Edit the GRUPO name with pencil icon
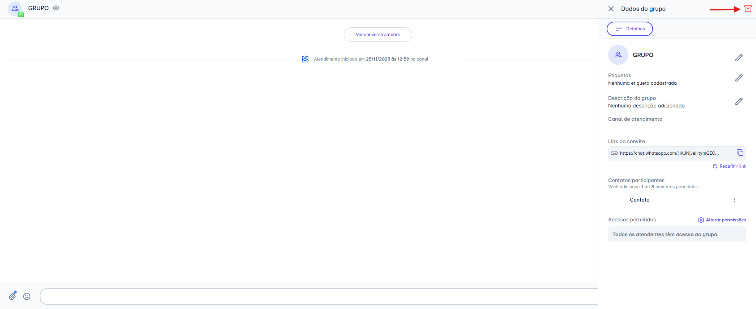 click(739, 58)
